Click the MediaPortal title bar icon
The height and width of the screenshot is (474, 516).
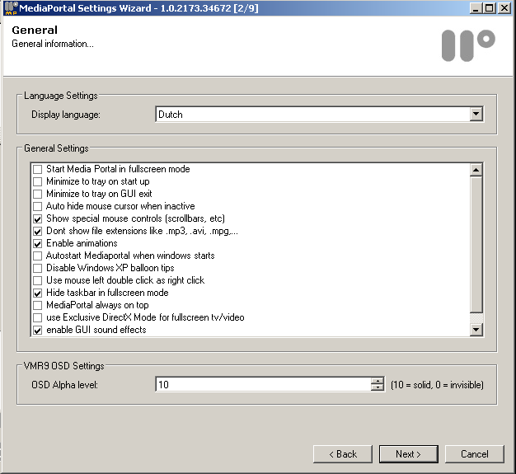pos(11,8)
